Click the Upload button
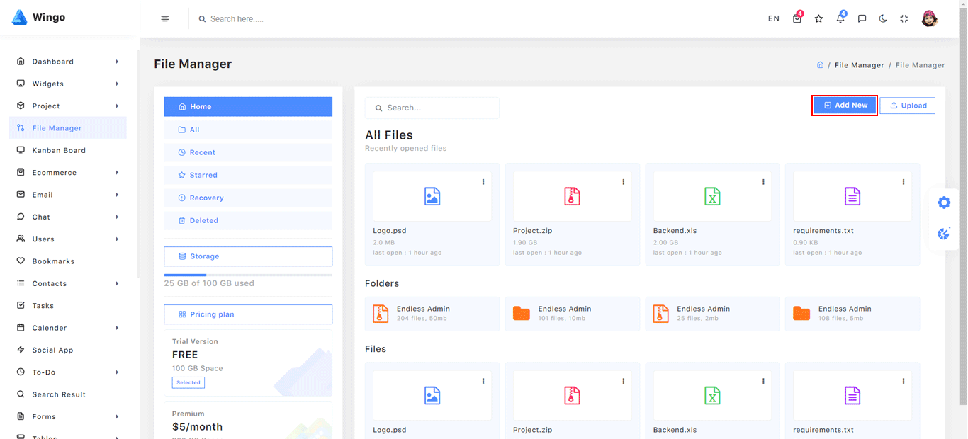This screenshot has width=968, height=439. (907, 106)
